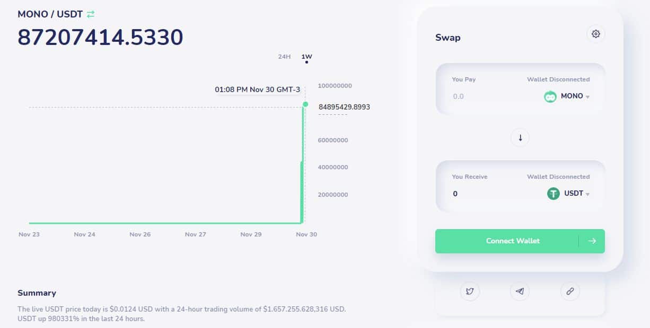Click arrow icon on Connect Wallet button
650x328 pixels.
tap(592, 241)
